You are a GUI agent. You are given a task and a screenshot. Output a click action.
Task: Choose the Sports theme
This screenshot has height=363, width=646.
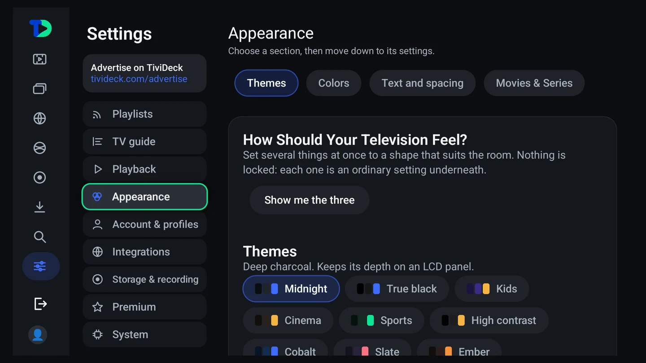click(x=381, y=320)
